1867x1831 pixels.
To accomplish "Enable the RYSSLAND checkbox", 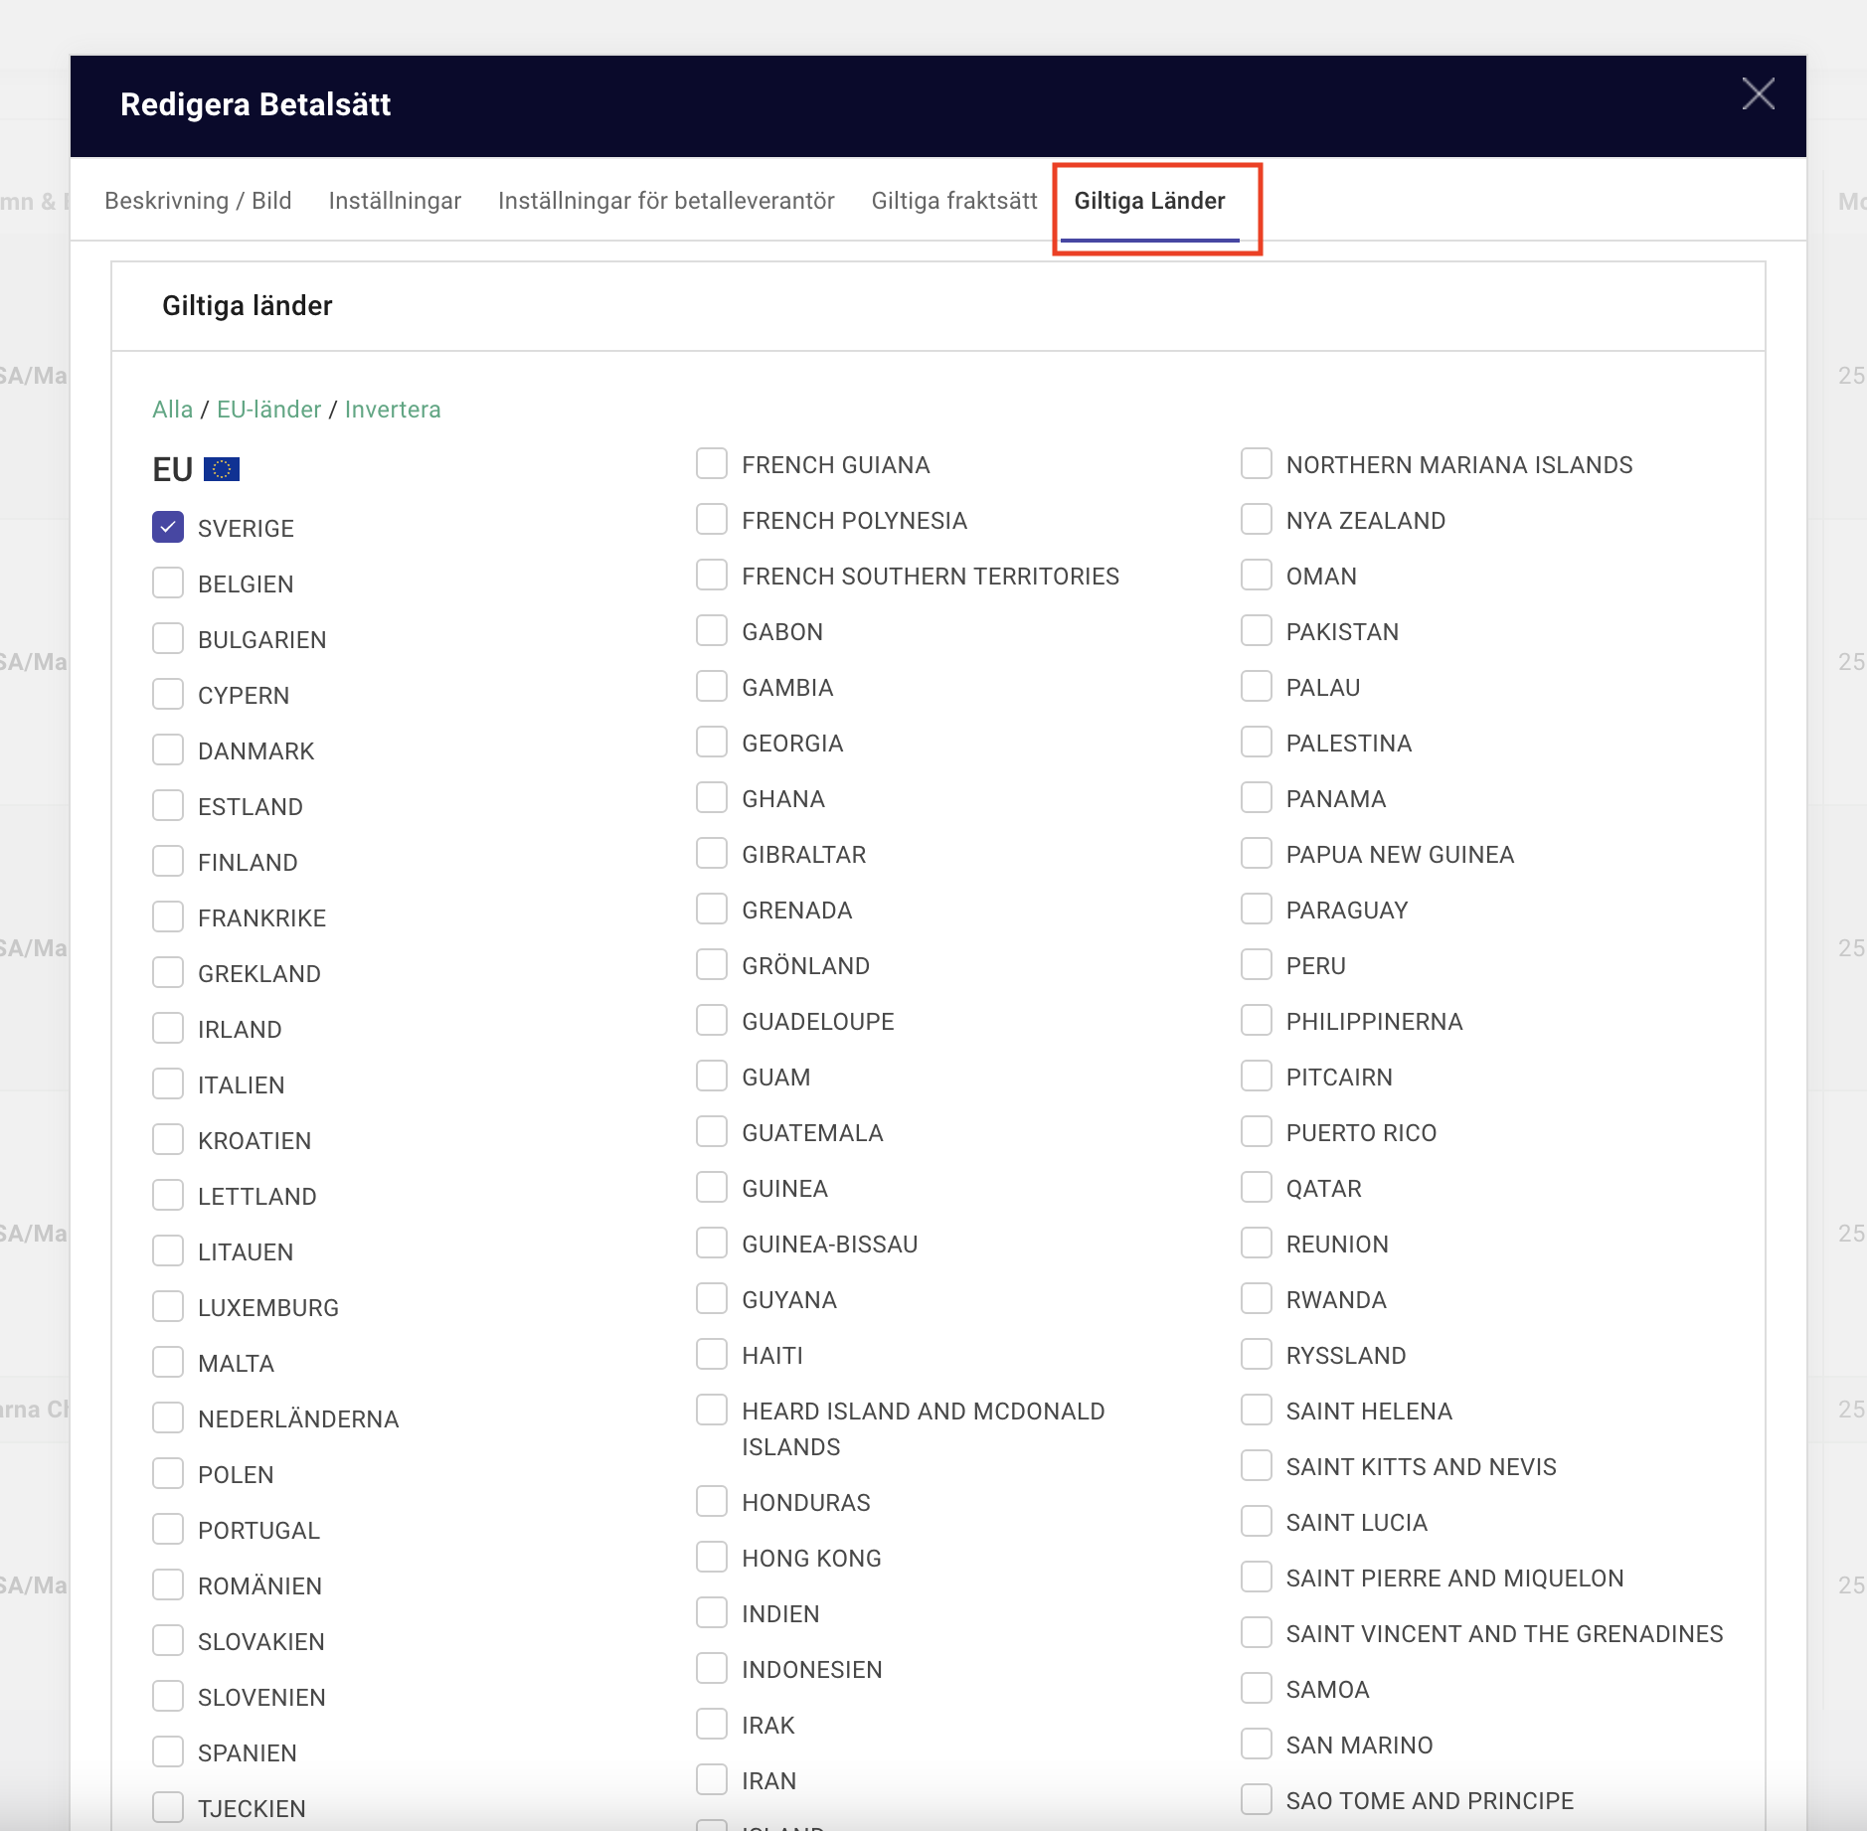I will click(x=1257, y=1355).
